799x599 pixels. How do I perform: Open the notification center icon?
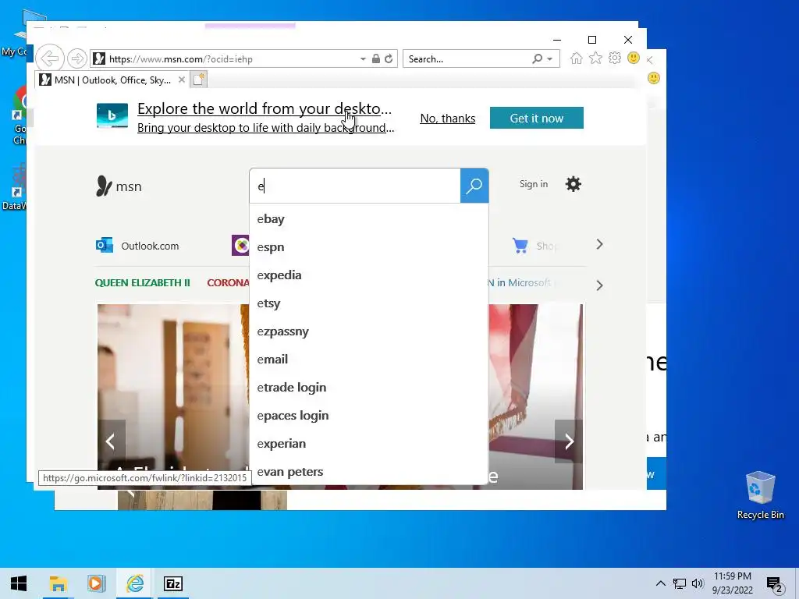tap(775, 584)
